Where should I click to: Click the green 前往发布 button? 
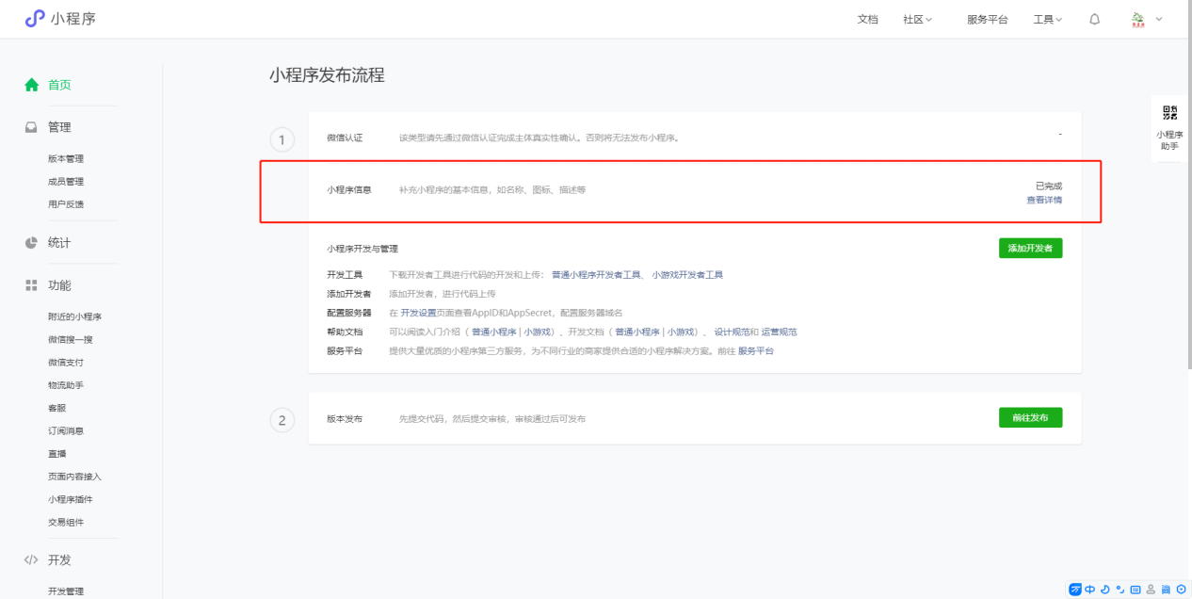point(1030,417)
